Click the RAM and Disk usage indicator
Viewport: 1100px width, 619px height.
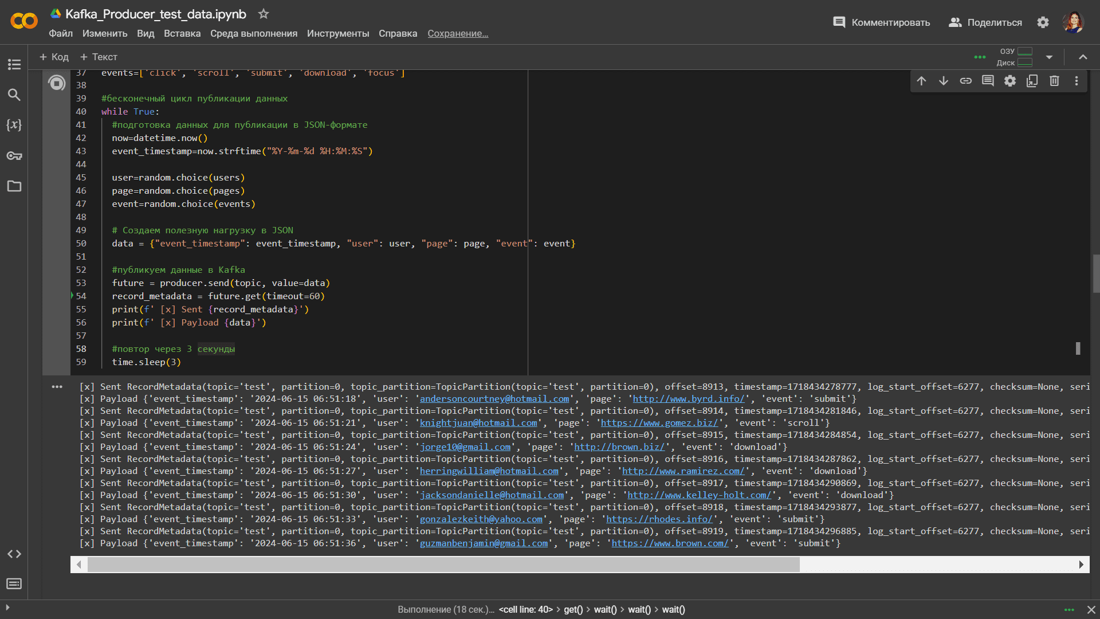[x=1015, y=57]
